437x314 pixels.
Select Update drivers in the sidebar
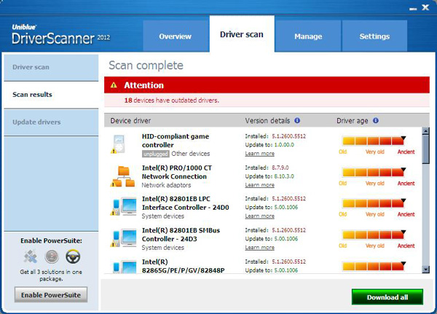51,122
